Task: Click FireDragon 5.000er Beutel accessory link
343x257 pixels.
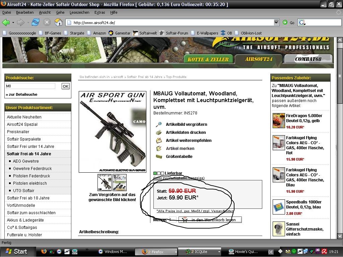Action: tap(304, 118)
